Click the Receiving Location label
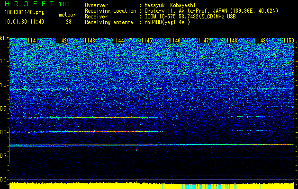This screenshot has height=189, width=298. 110,11
